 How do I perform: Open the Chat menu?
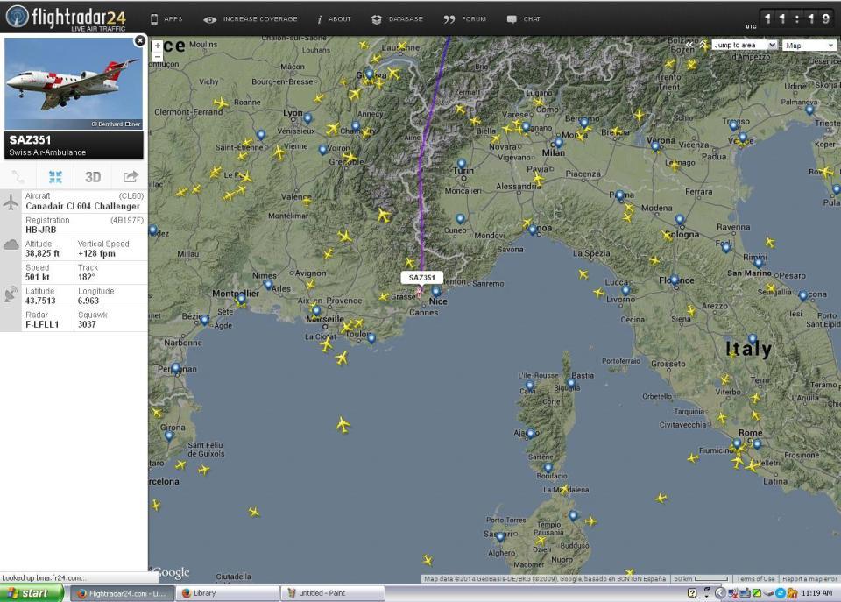click(x=532, y=18)
